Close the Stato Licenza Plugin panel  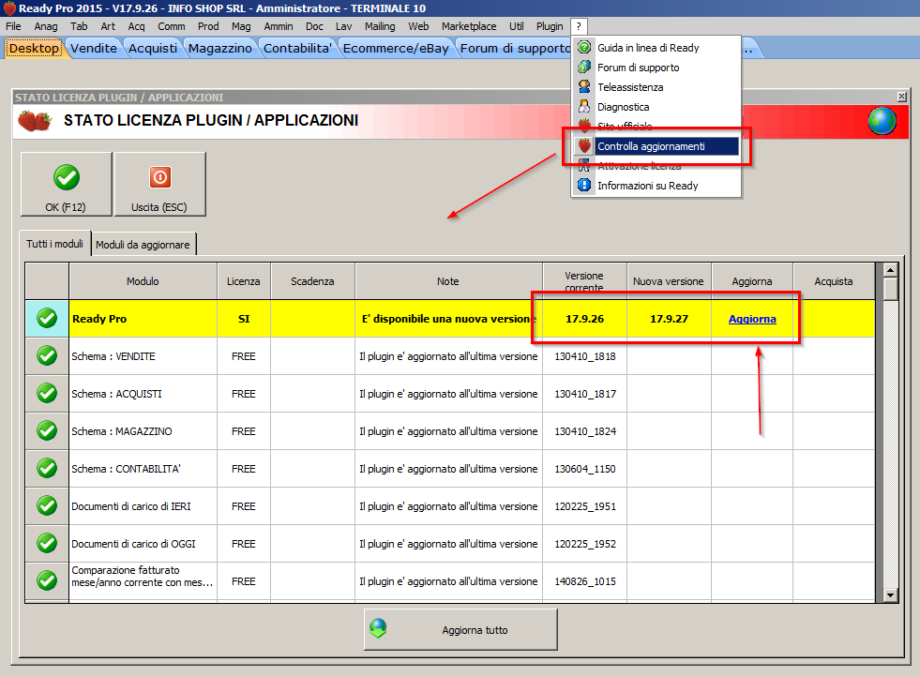point(902,97)
